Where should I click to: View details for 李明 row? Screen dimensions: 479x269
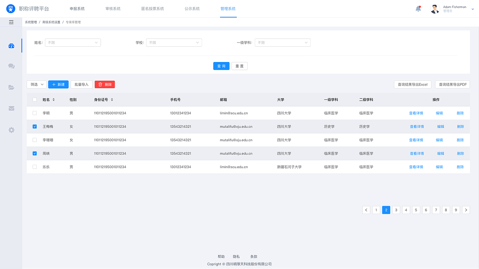(416, 113)
